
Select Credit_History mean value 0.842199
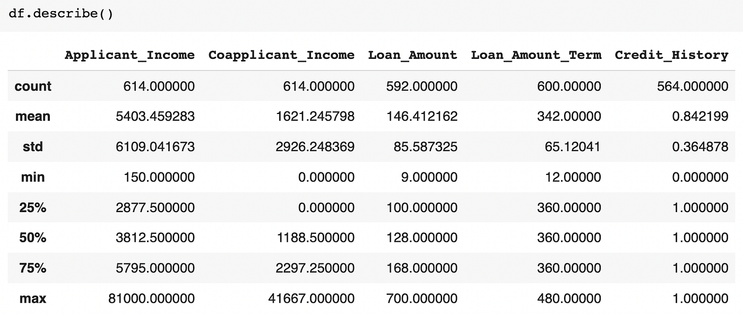699,116
